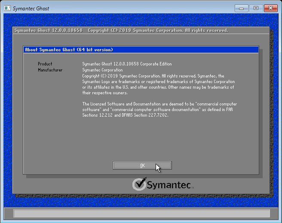Click the 'Symantec Ghost' window title text
Image resolution: width=282 pixels, height=223 pixels.
(x=31, y=9)
